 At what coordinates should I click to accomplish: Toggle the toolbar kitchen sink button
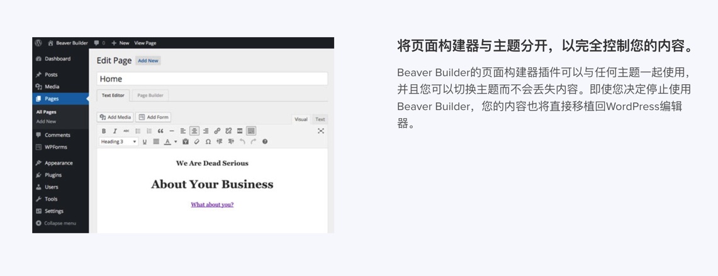[x=251, y=131]
